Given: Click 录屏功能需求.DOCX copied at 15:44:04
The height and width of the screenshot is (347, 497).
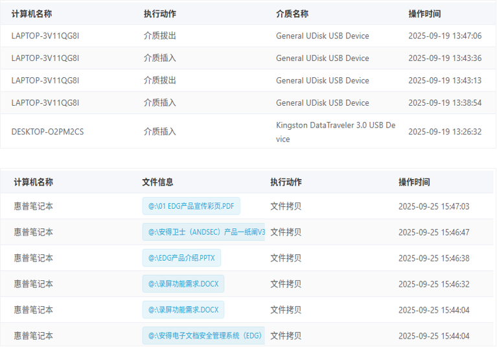Looking at the screenshot, I should [183, 310].
